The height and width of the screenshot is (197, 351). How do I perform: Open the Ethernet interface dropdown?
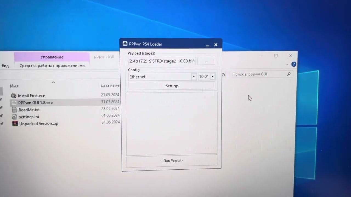(x=194, y=77)
